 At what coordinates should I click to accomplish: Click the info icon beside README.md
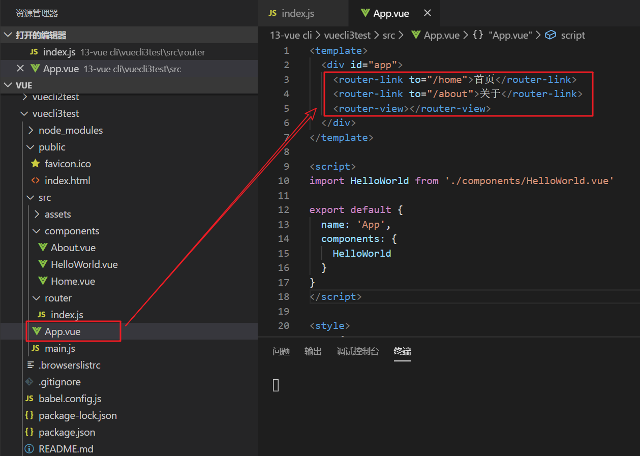coord(29,449)
